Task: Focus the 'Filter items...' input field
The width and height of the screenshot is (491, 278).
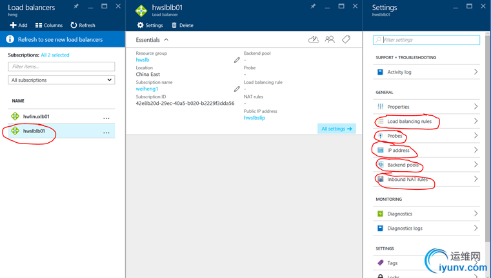Action: point(61,66)
